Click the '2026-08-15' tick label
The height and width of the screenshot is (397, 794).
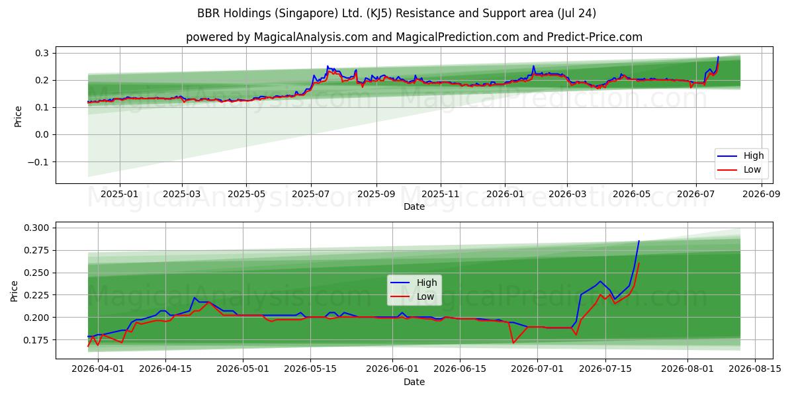click(x=754, y=369)
